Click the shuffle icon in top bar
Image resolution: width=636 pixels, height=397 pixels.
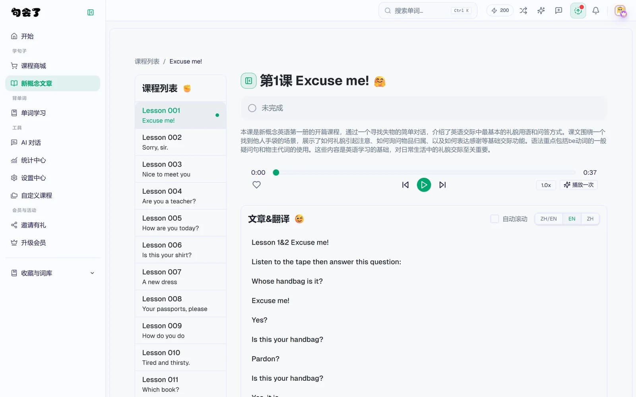[x=524, y=11]
